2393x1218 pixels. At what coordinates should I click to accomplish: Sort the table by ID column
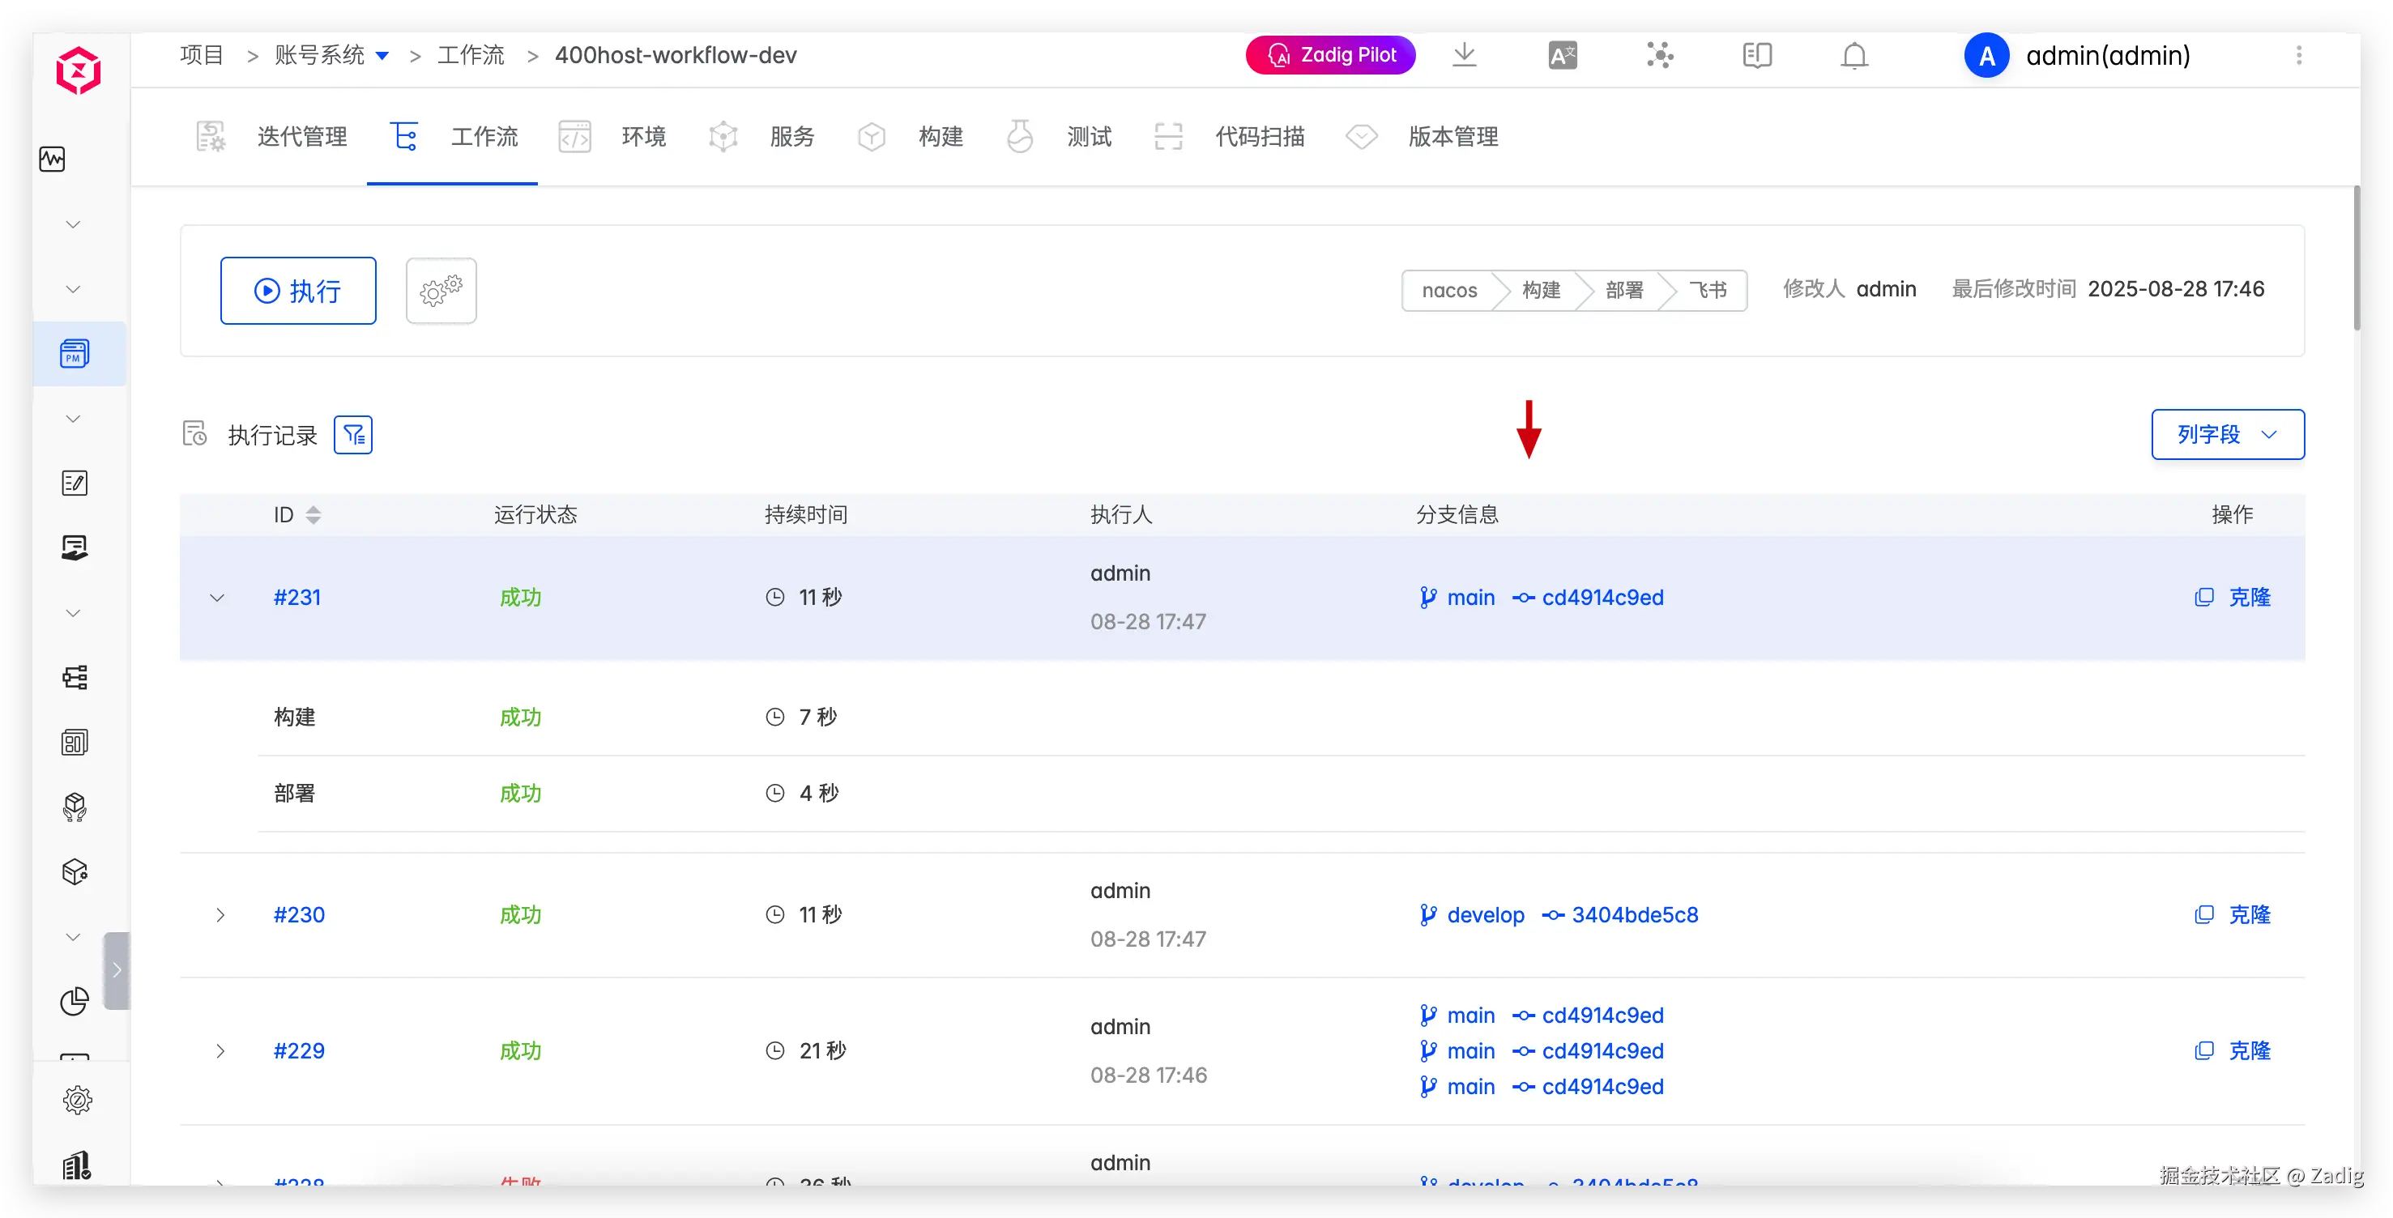(313, 514)
